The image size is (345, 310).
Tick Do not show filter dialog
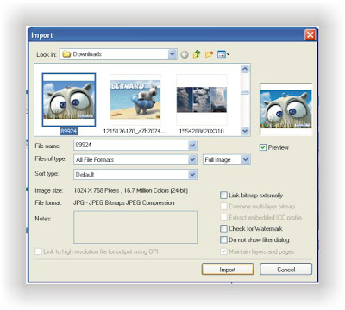[x=223, y=239]
